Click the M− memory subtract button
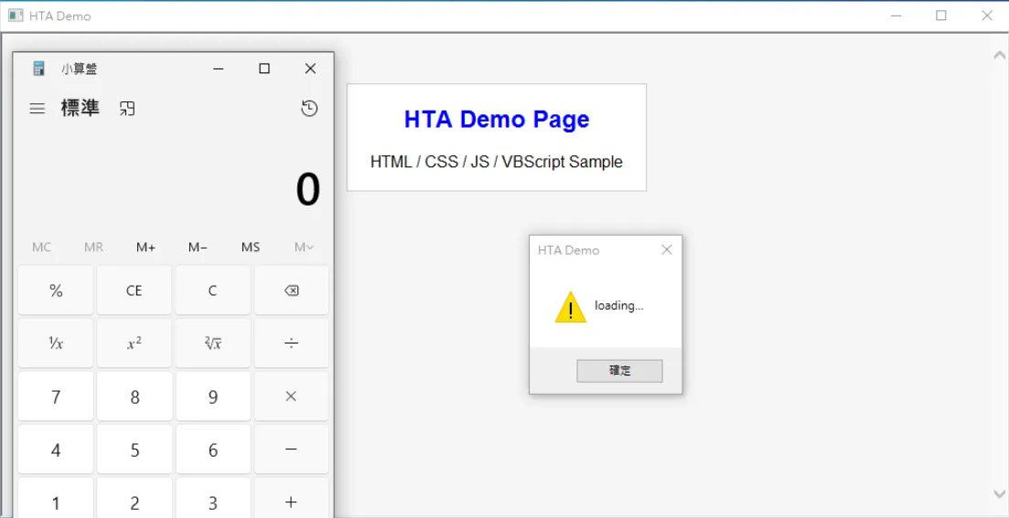 pyautogui.click(x=199, y=248)
